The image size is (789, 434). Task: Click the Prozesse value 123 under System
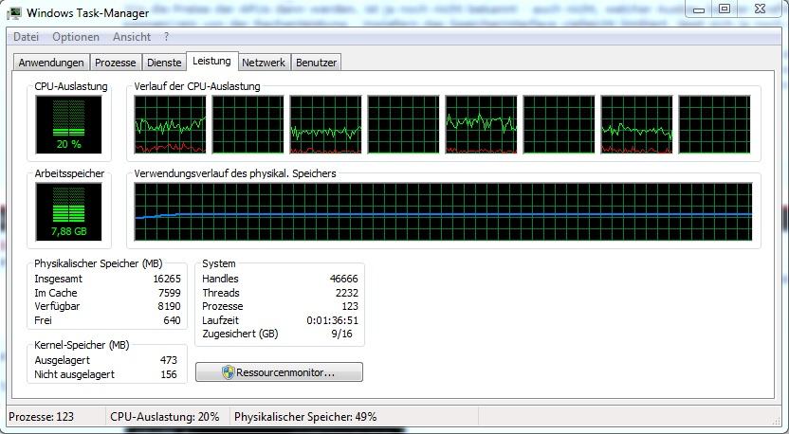tap(350, 306)
